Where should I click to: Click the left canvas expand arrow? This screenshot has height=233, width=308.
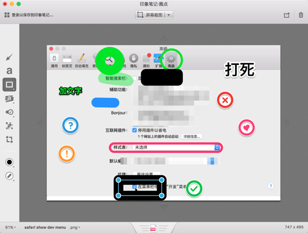(x=40, y=123)
